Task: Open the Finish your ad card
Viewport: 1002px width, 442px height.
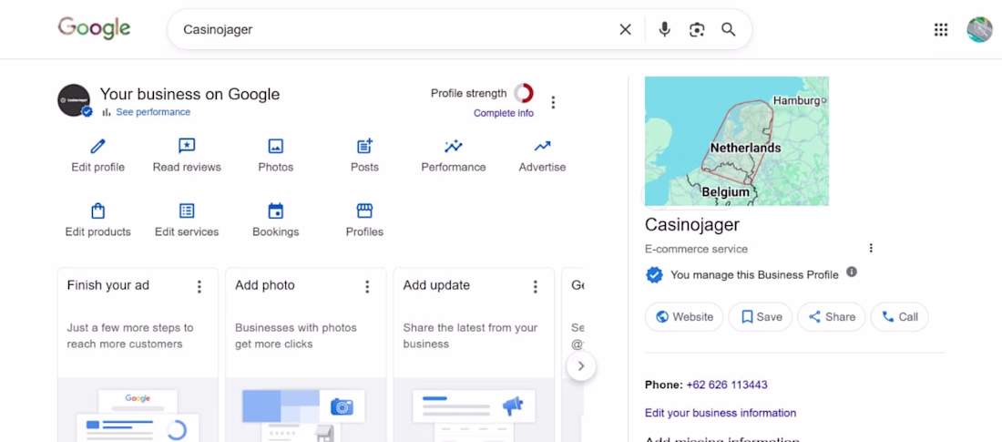Action: (138, 355)
